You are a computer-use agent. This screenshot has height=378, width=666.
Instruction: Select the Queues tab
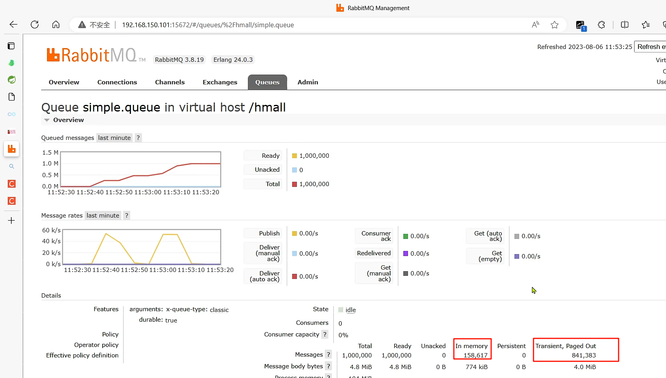267,82
